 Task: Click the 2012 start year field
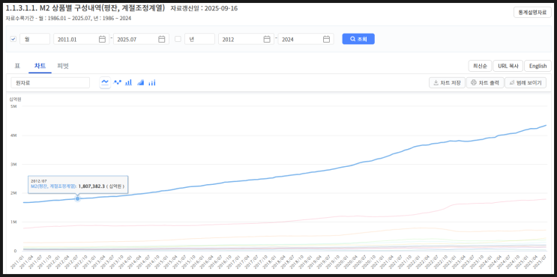click(246, 39)
